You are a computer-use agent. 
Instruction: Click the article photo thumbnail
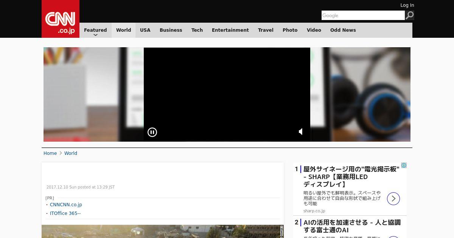[x=163, y=231]
